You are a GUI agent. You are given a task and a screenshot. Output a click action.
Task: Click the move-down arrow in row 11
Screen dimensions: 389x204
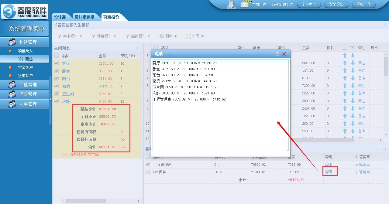353,131
